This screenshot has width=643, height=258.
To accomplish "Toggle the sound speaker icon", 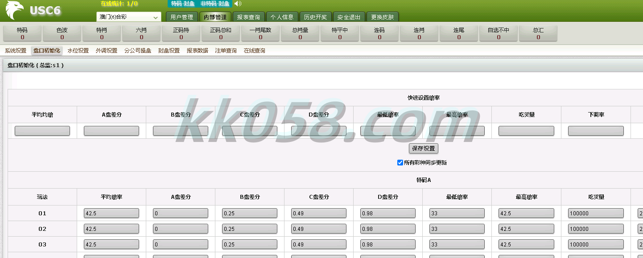I will click(x=238, y=4).
